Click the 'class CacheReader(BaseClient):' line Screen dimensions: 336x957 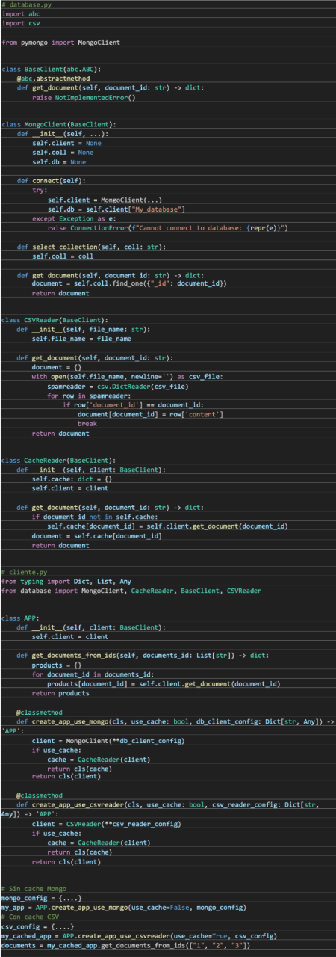[59, 460]
